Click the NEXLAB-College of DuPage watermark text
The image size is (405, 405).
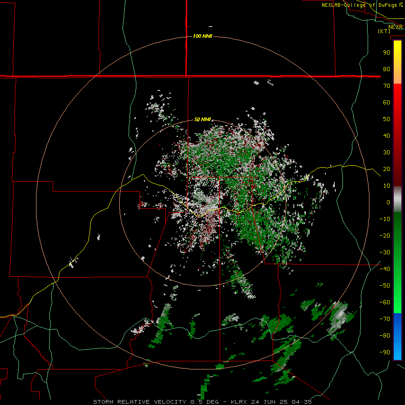pos(362,5)
